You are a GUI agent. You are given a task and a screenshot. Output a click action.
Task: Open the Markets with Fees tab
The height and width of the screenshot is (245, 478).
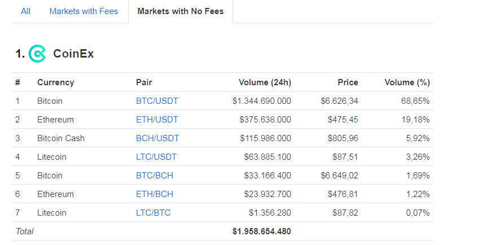(x=84, y=11)
